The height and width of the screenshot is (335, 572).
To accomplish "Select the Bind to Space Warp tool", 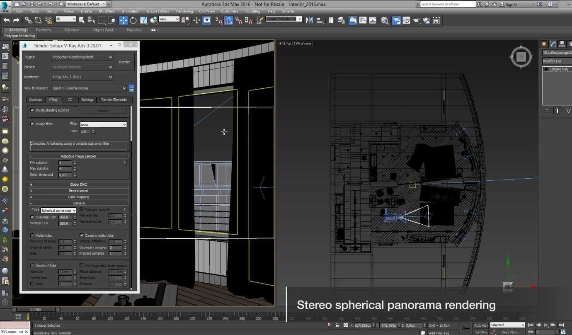I will (48, 20).
